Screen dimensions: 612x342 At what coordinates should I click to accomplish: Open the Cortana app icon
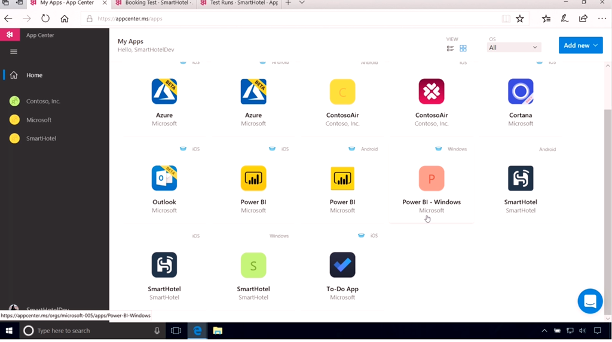click(x=520, y=92)
